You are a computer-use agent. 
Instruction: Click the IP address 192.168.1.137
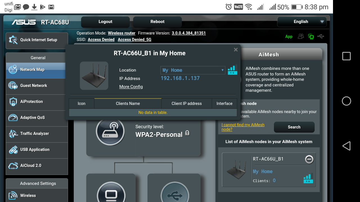pyautogui.click(x=180, y=78)
